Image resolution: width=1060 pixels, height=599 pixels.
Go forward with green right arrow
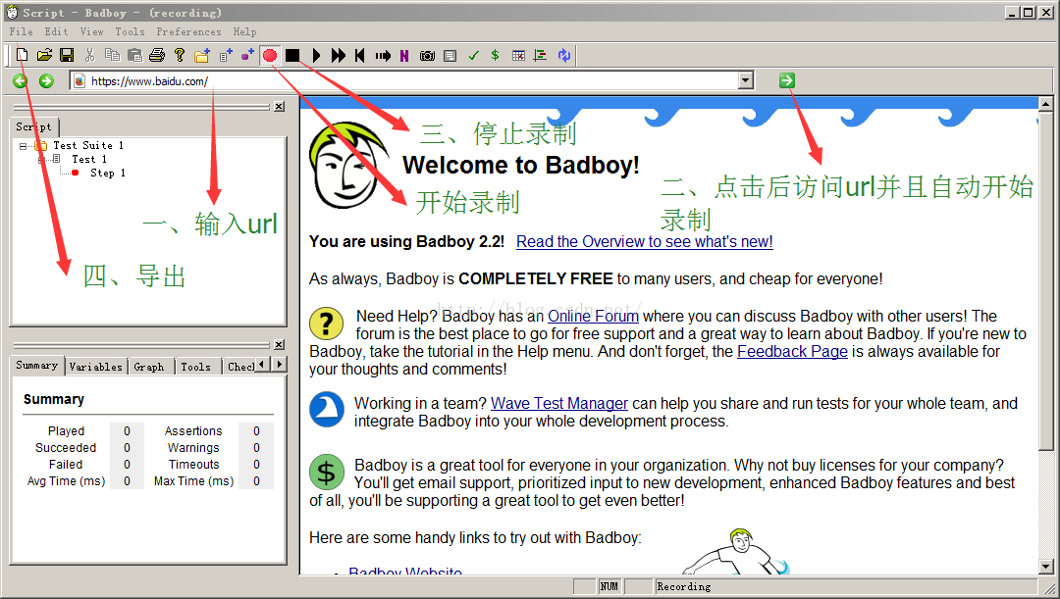[46, 81]
